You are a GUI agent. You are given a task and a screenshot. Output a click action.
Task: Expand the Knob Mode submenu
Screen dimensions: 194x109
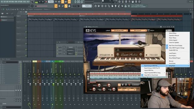click(x=178, y=63)
